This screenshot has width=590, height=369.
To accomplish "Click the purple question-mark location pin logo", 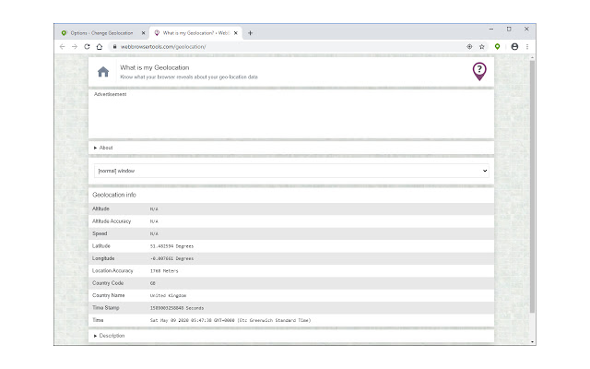I will point(478,71).
